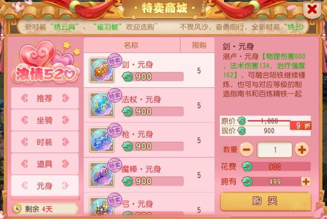Select the 魔棒·元身 item orb icon
Screen dimensions: 327x219
102,175
